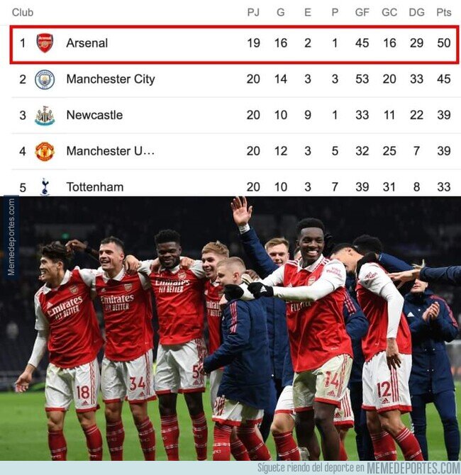
Task: Click the vertical Memedeportes.com watermark
Action: pyautogui.click(x=11, y=238)
